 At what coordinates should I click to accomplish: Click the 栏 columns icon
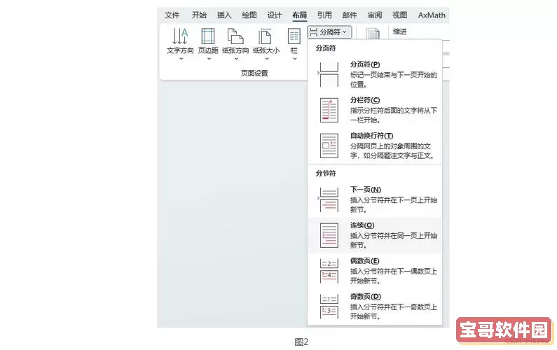coord(294,36)
